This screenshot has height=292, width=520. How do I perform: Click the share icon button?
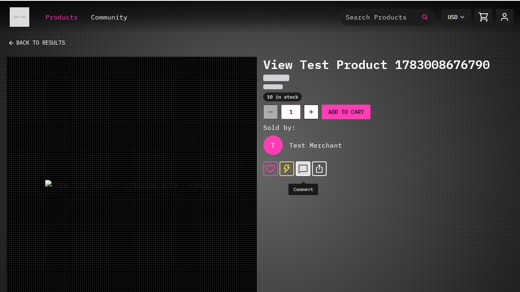[319, 169]
